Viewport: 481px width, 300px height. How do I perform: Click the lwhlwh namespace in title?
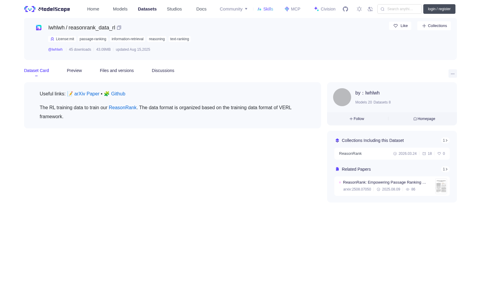point(57,28)
